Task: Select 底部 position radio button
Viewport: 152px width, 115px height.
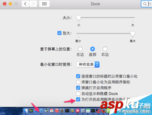Action: point(92,49)
